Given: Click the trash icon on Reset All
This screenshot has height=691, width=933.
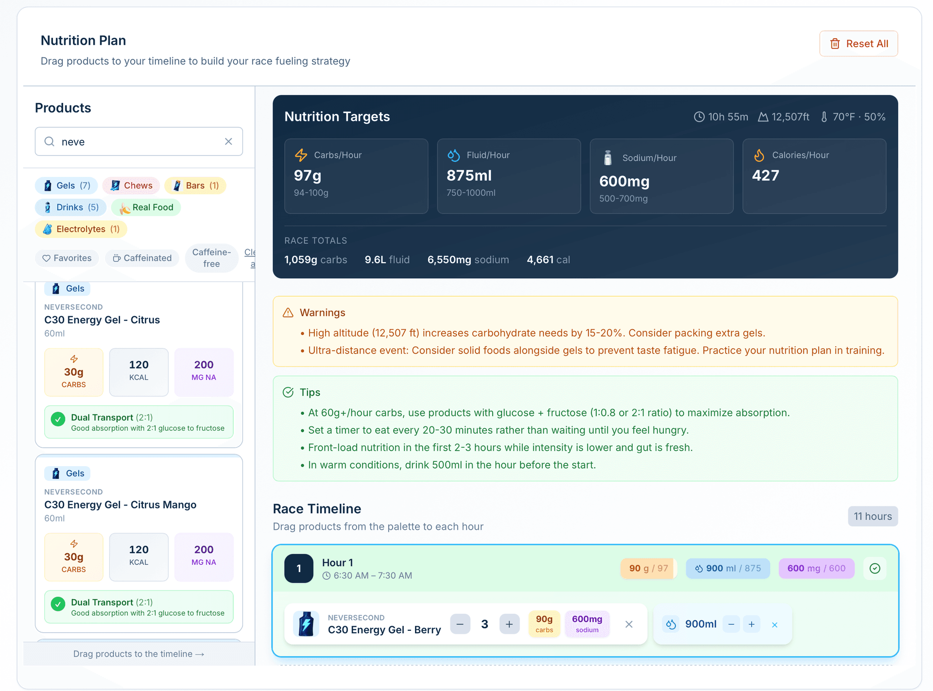Looking at the screenshot, I should point(835,43).
